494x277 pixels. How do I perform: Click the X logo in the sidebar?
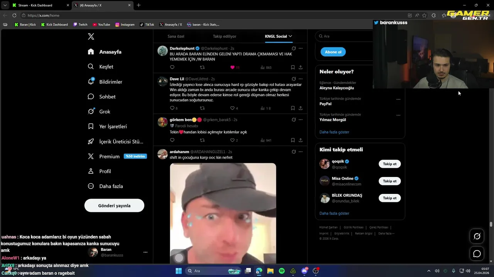[91, 37]
